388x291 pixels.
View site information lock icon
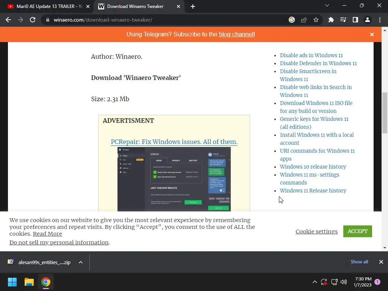click(x=48, y=20)
